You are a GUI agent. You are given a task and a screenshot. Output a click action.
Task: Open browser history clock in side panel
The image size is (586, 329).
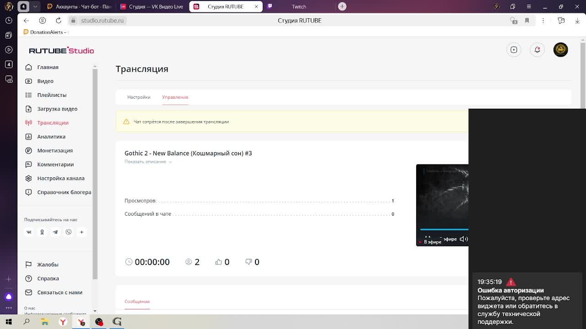9,21
